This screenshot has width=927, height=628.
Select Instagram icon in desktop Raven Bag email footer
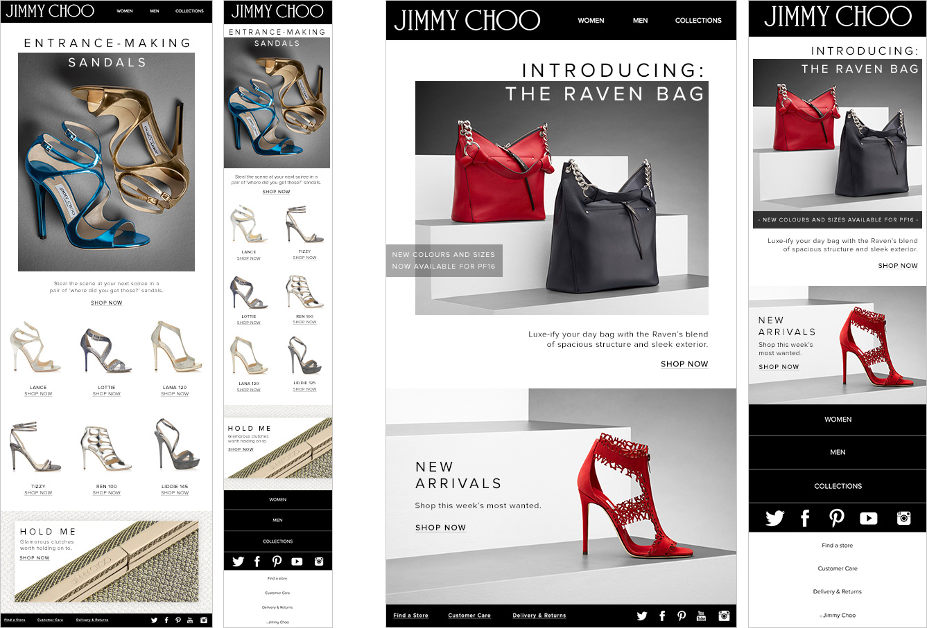coord(724,616)
